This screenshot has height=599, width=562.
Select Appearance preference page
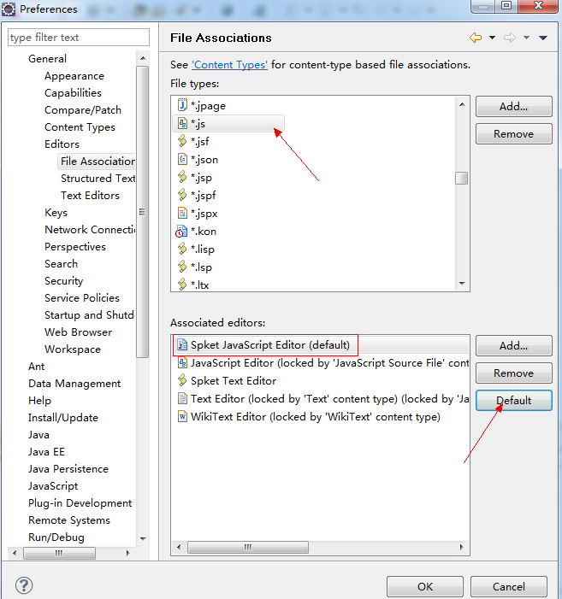click(x=74, y=76)
